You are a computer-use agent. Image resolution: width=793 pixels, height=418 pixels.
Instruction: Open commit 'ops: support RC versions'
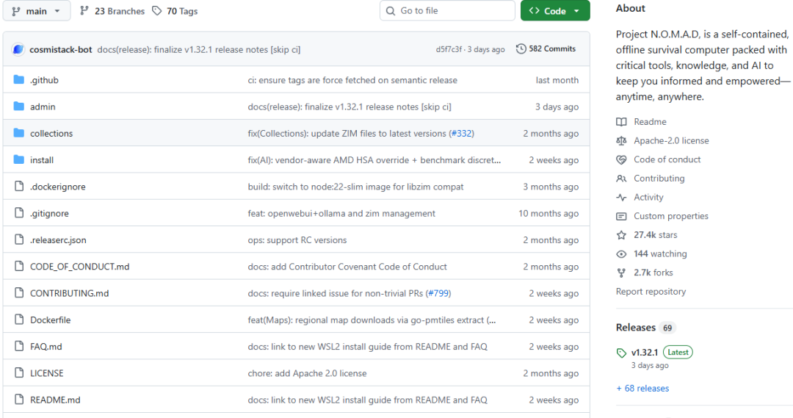[297, 240]
